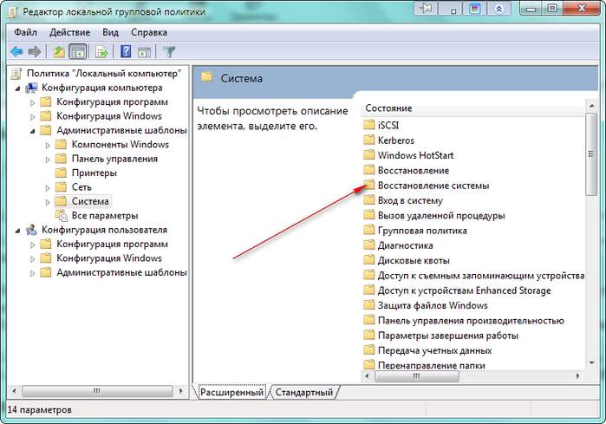Select Политика "Локальный компьютер" root node
The height and width of the screenshot is (424, 606).
(x=104, y=74)
